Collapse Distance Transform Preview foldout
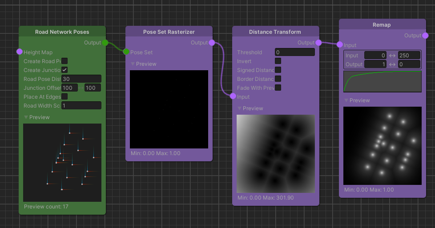Image resolution: width=435 pixels, height=228 pixels. pos(240,108)
